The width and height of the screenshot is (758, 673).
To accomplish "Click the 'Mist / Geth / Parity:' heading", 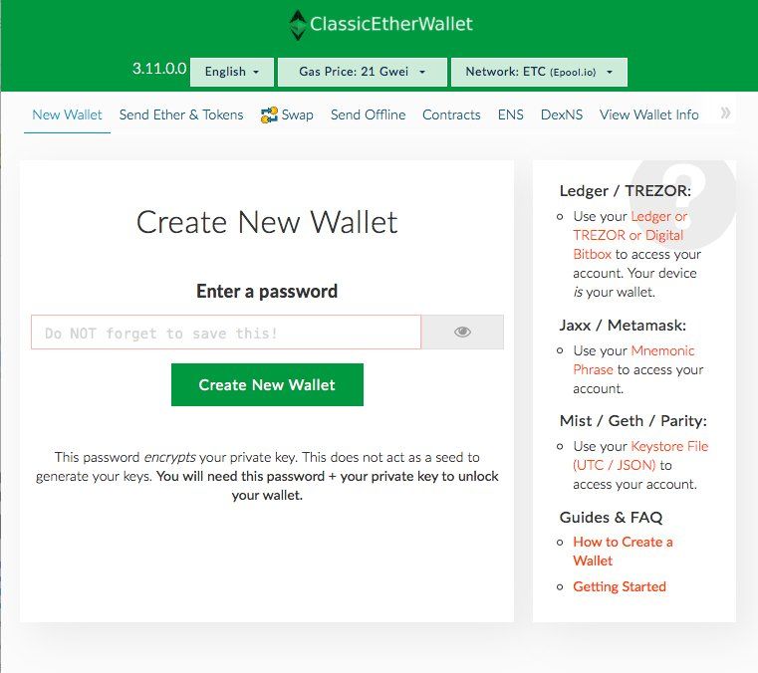I will 632,421.
